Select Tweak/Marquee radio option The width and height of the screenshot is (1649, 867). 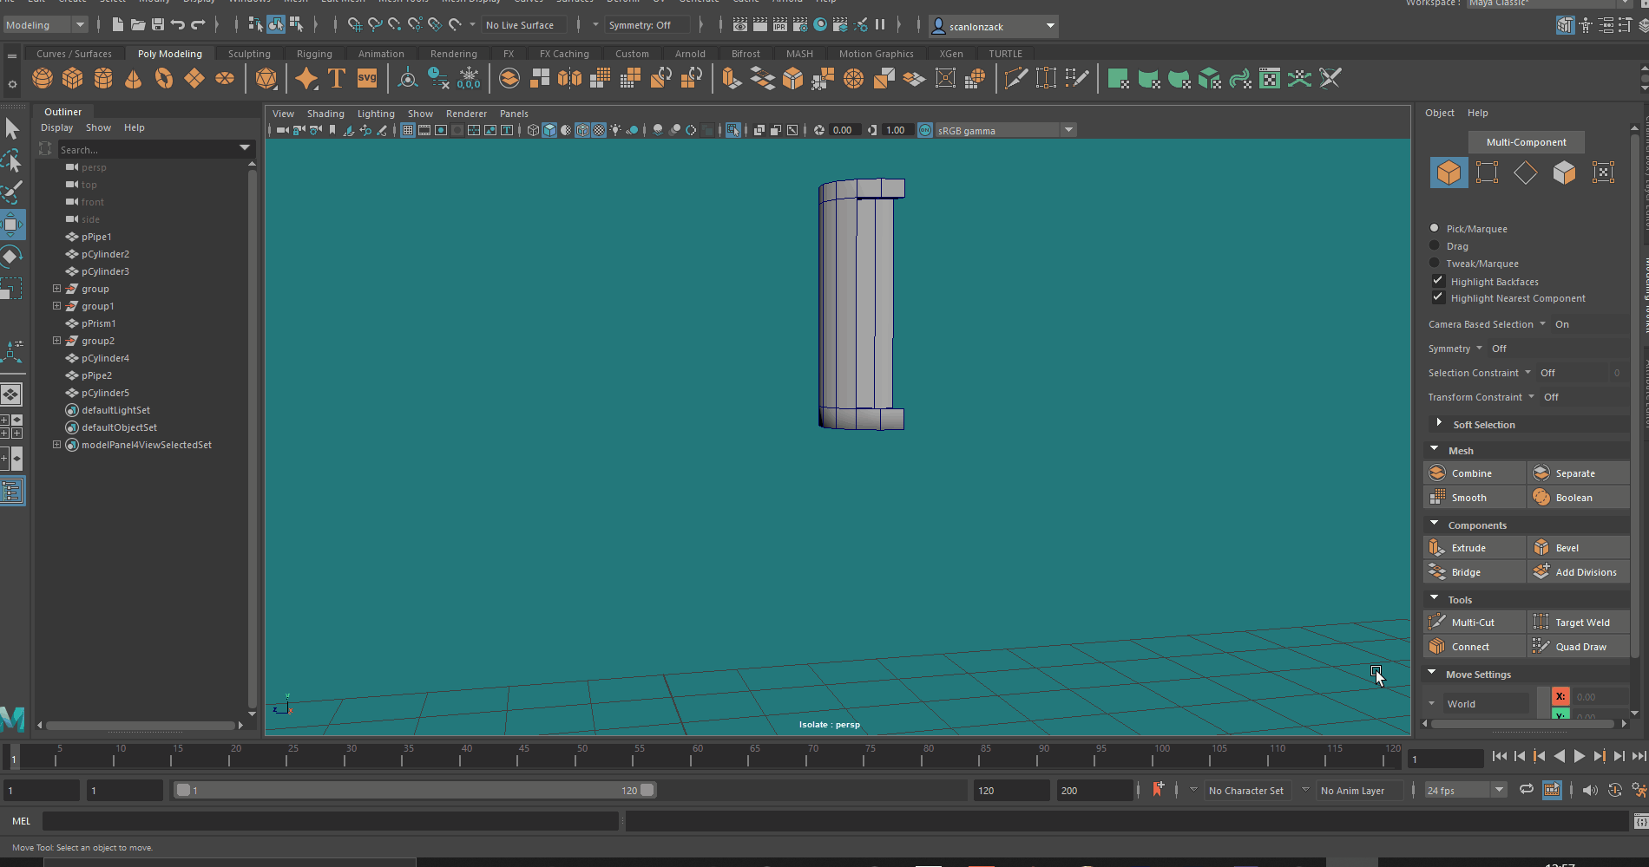click(1434, 263)
